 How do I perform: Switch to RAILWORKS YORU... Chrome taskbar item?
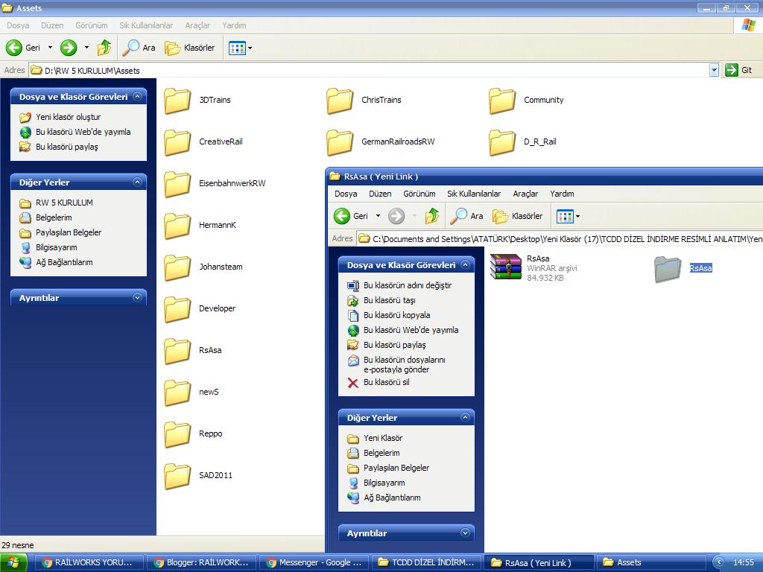pyautogui.click(x=90, y=563)
